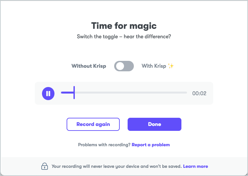248x176 pixels.
Task: Click the recording privacy notice text
Action: click(x=116, y=167)
